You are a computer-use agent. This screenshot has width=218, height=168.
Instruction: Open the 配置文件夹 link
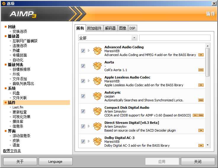tap(12, 151)
